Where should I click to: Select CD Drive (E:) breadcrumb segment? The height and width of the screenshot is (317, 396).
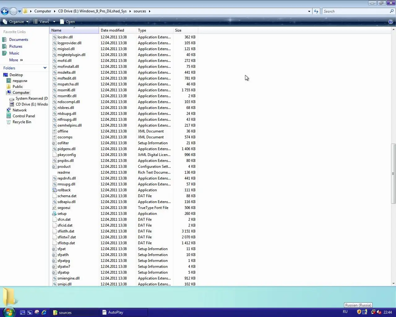tap(92, 11)
